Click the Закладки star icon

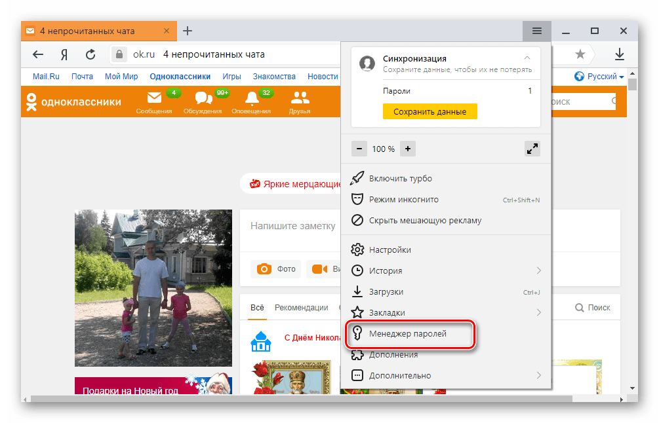click(357, 312)
